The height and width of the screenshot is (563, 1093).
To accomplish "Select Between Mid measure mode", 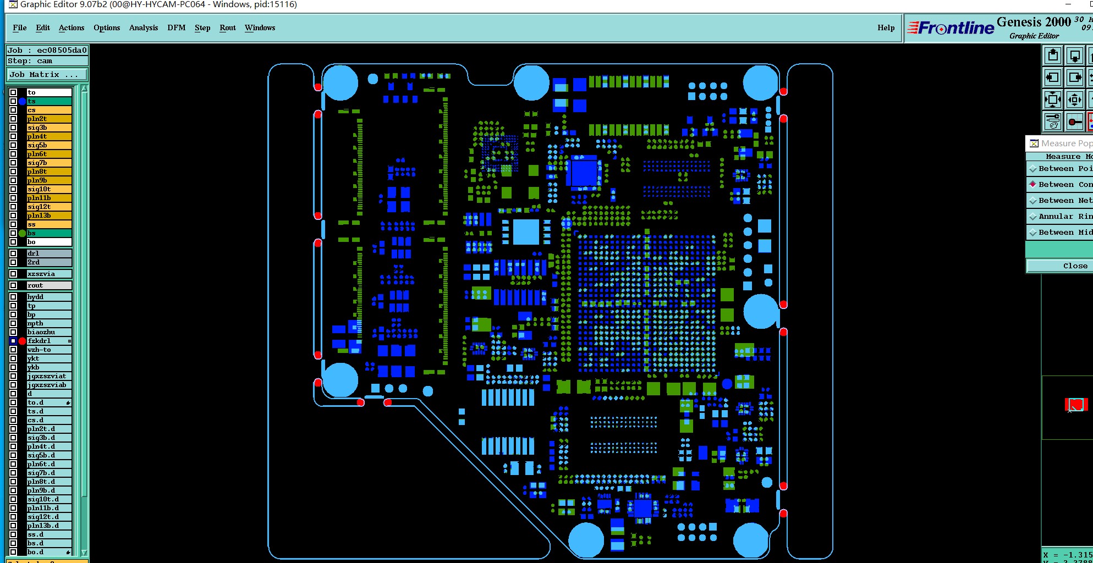I will pyautogui.click(x=1059, y=233).
